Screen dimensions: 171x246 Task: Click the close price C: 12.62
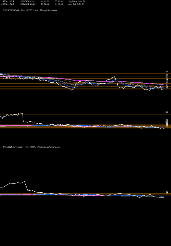(45, 4)
